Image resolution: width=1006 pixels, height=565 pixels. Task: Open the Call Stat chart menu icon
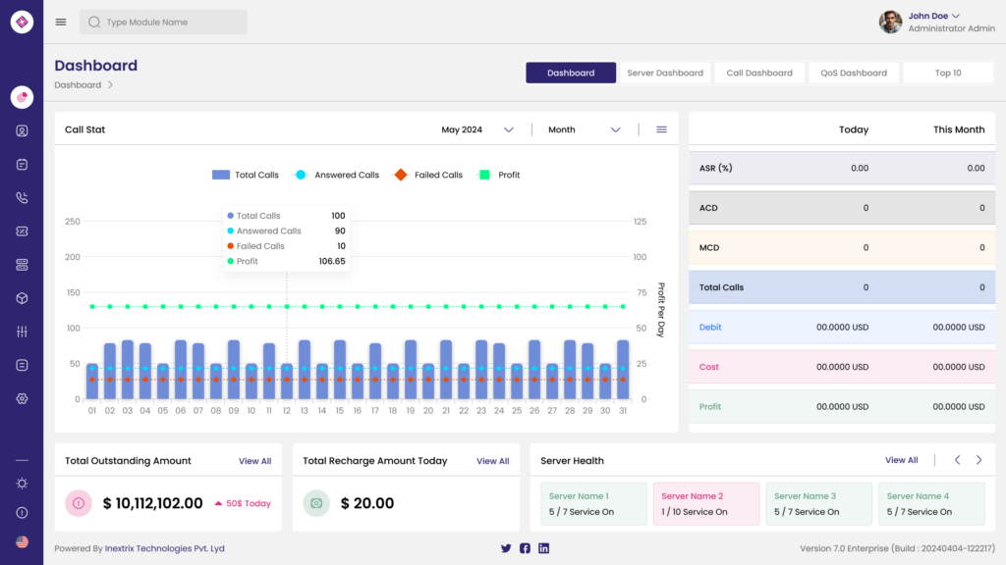tap(661, 129)
